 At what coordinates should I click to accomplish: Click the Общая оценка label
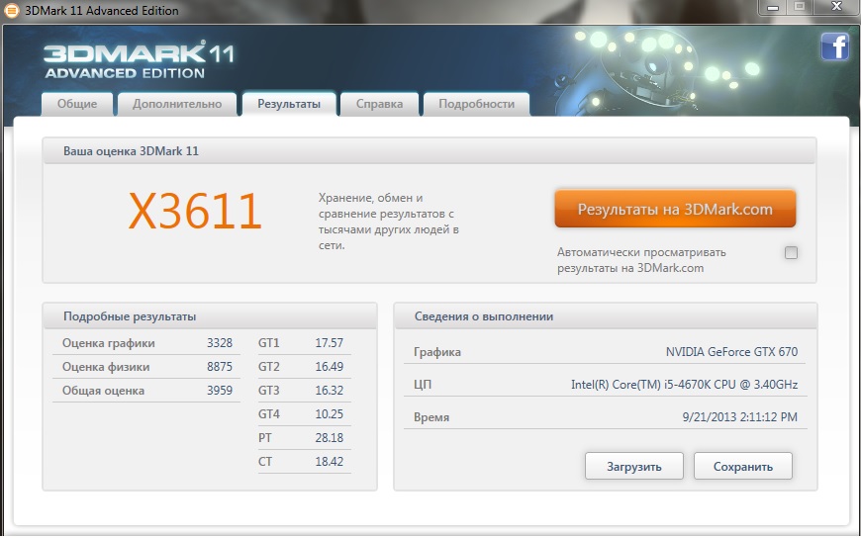click(x=103, y=391)
